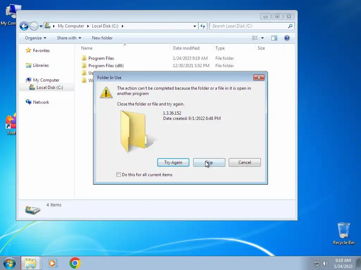Click the New folder button
The image size is (361, 270).
click(102, 38)
